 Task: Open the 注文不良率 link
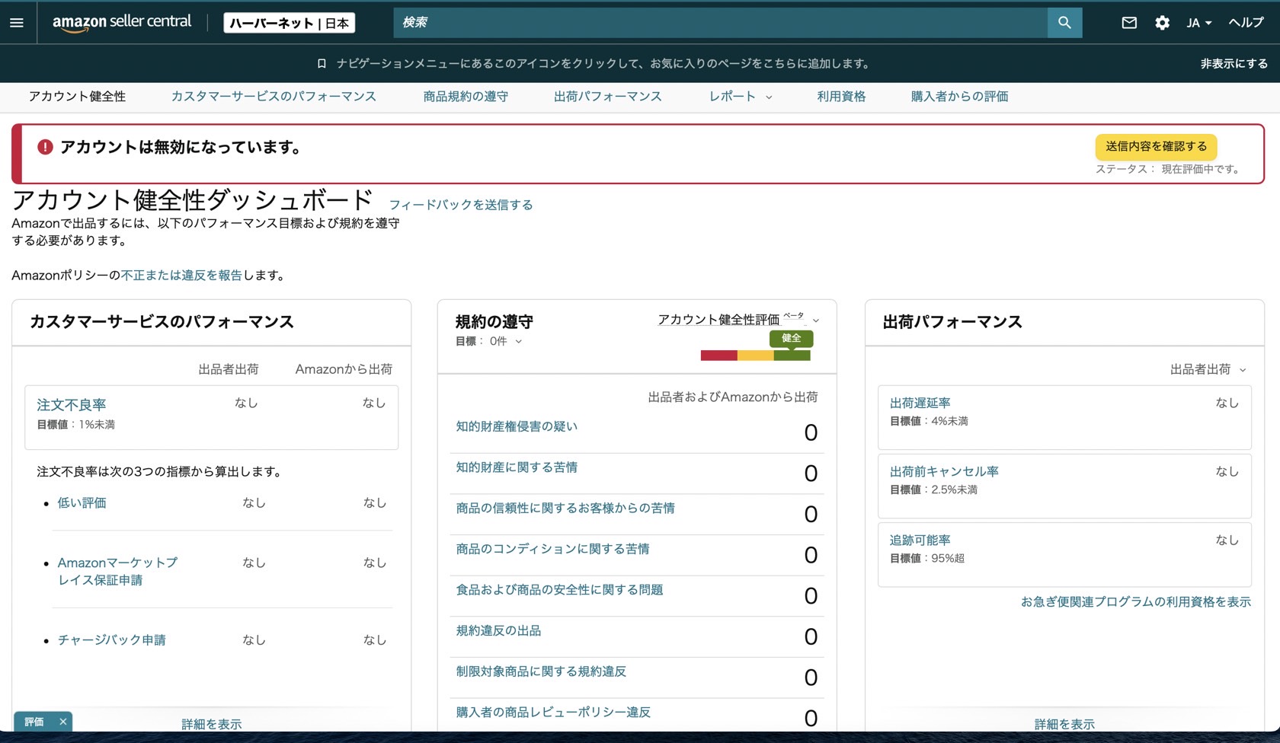click(72, 405)
